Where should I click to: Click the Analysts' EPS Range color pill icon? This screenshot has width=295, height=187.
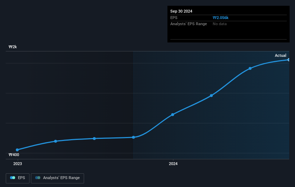[x=38, y=178]
